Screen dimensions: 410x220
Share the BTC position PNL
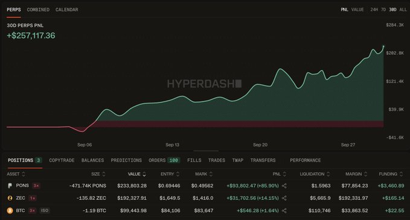click(x=284, y=210)
